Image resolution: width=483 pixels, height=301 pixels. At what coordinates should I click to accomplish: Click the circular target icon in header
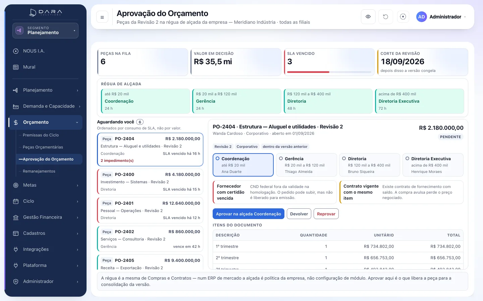point(403,17)
